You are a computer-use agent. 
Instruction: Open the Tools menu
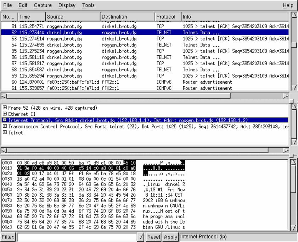tap(88, 5)
